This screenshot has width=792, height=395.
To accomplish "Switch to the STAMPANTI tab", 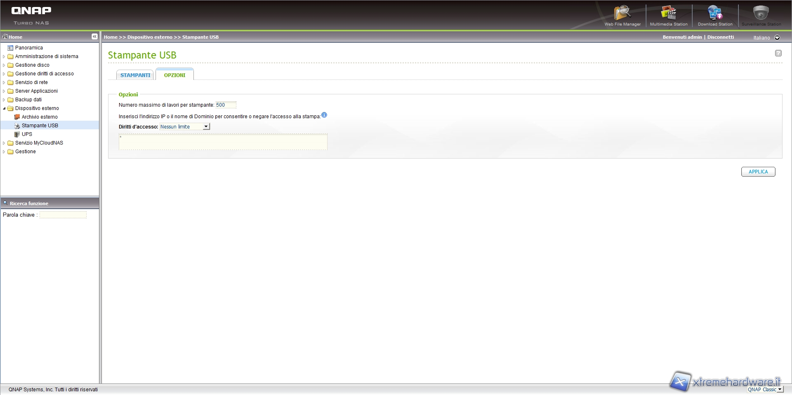I will coord(135,75).
